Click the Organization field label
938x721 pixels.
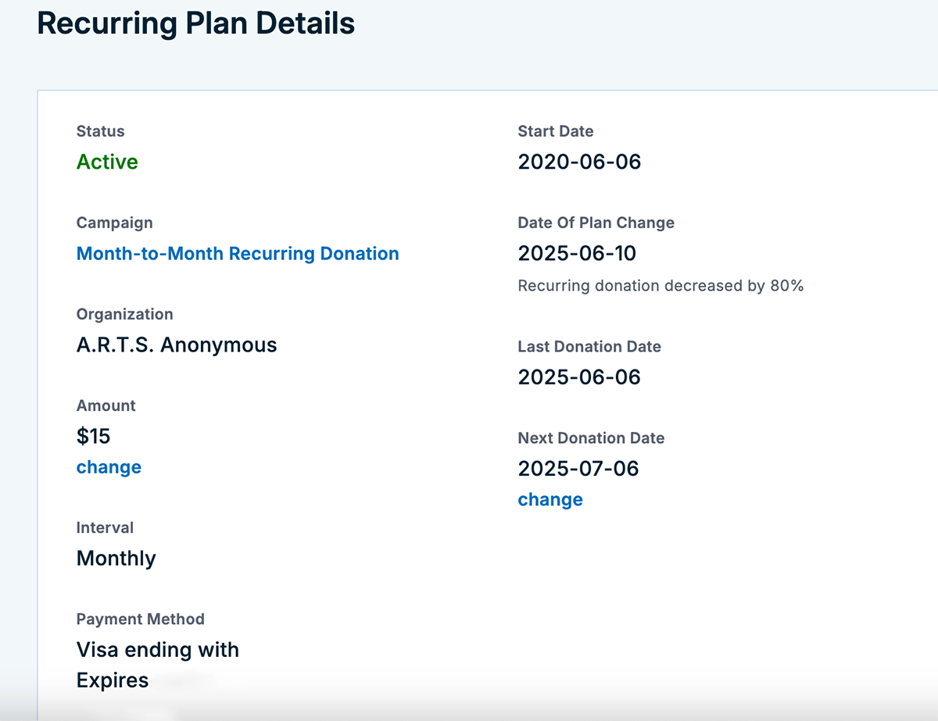pos(125,314)
